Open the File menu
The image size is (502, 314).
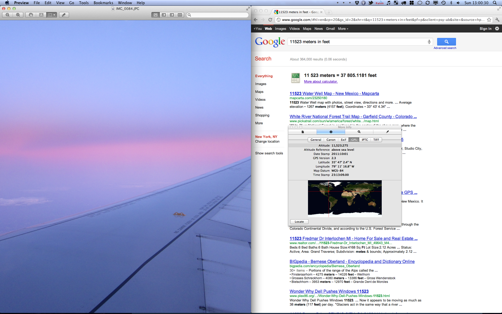[x=37, y=3]
